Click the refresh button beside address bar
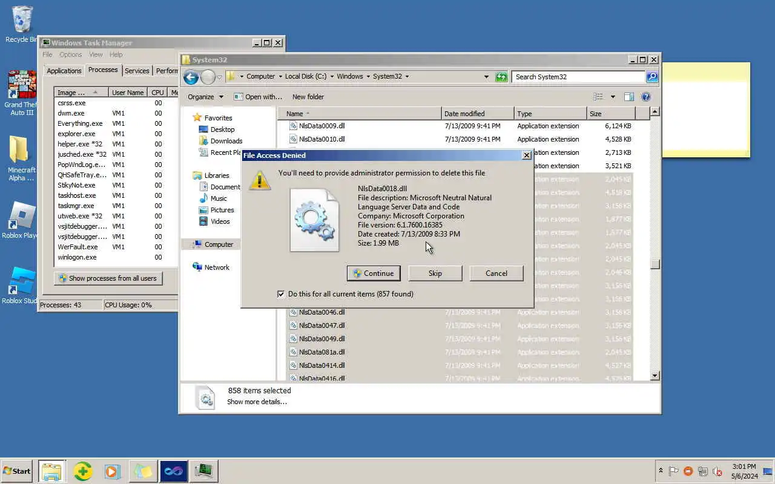 point(501,77)
